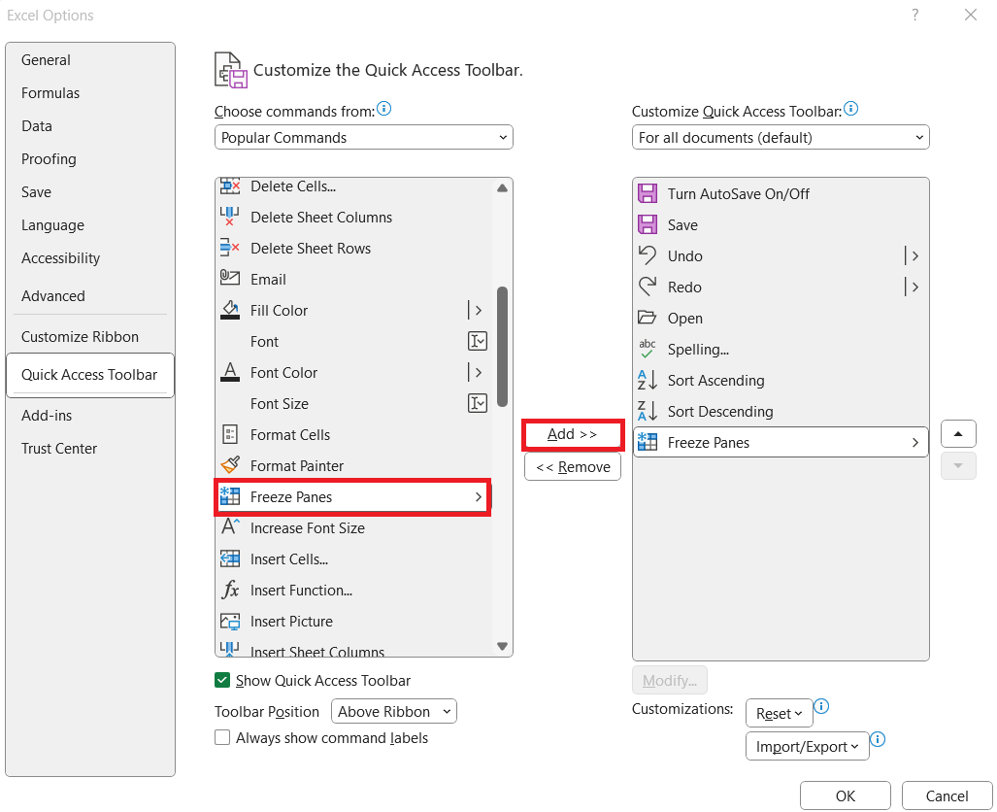The width and height of the screenshot is (997, 812).
Task: Click the OK button
Action: (845, 796)
